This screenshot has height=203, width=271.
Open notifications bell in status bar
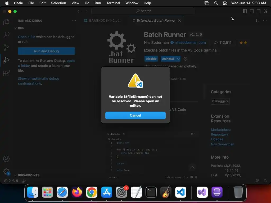pos(265,181)
